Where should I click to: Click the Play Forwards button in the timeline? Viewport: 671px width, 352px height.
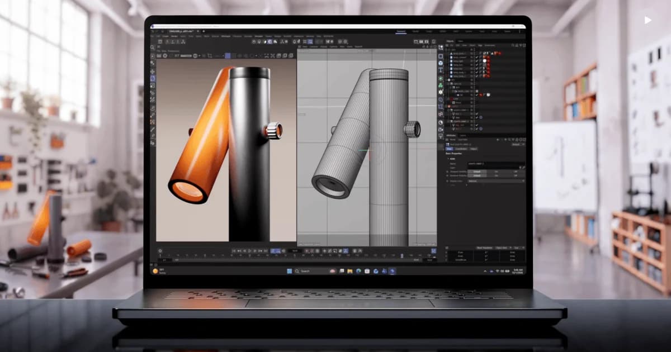pyautogui.click(x=250, y=251)
